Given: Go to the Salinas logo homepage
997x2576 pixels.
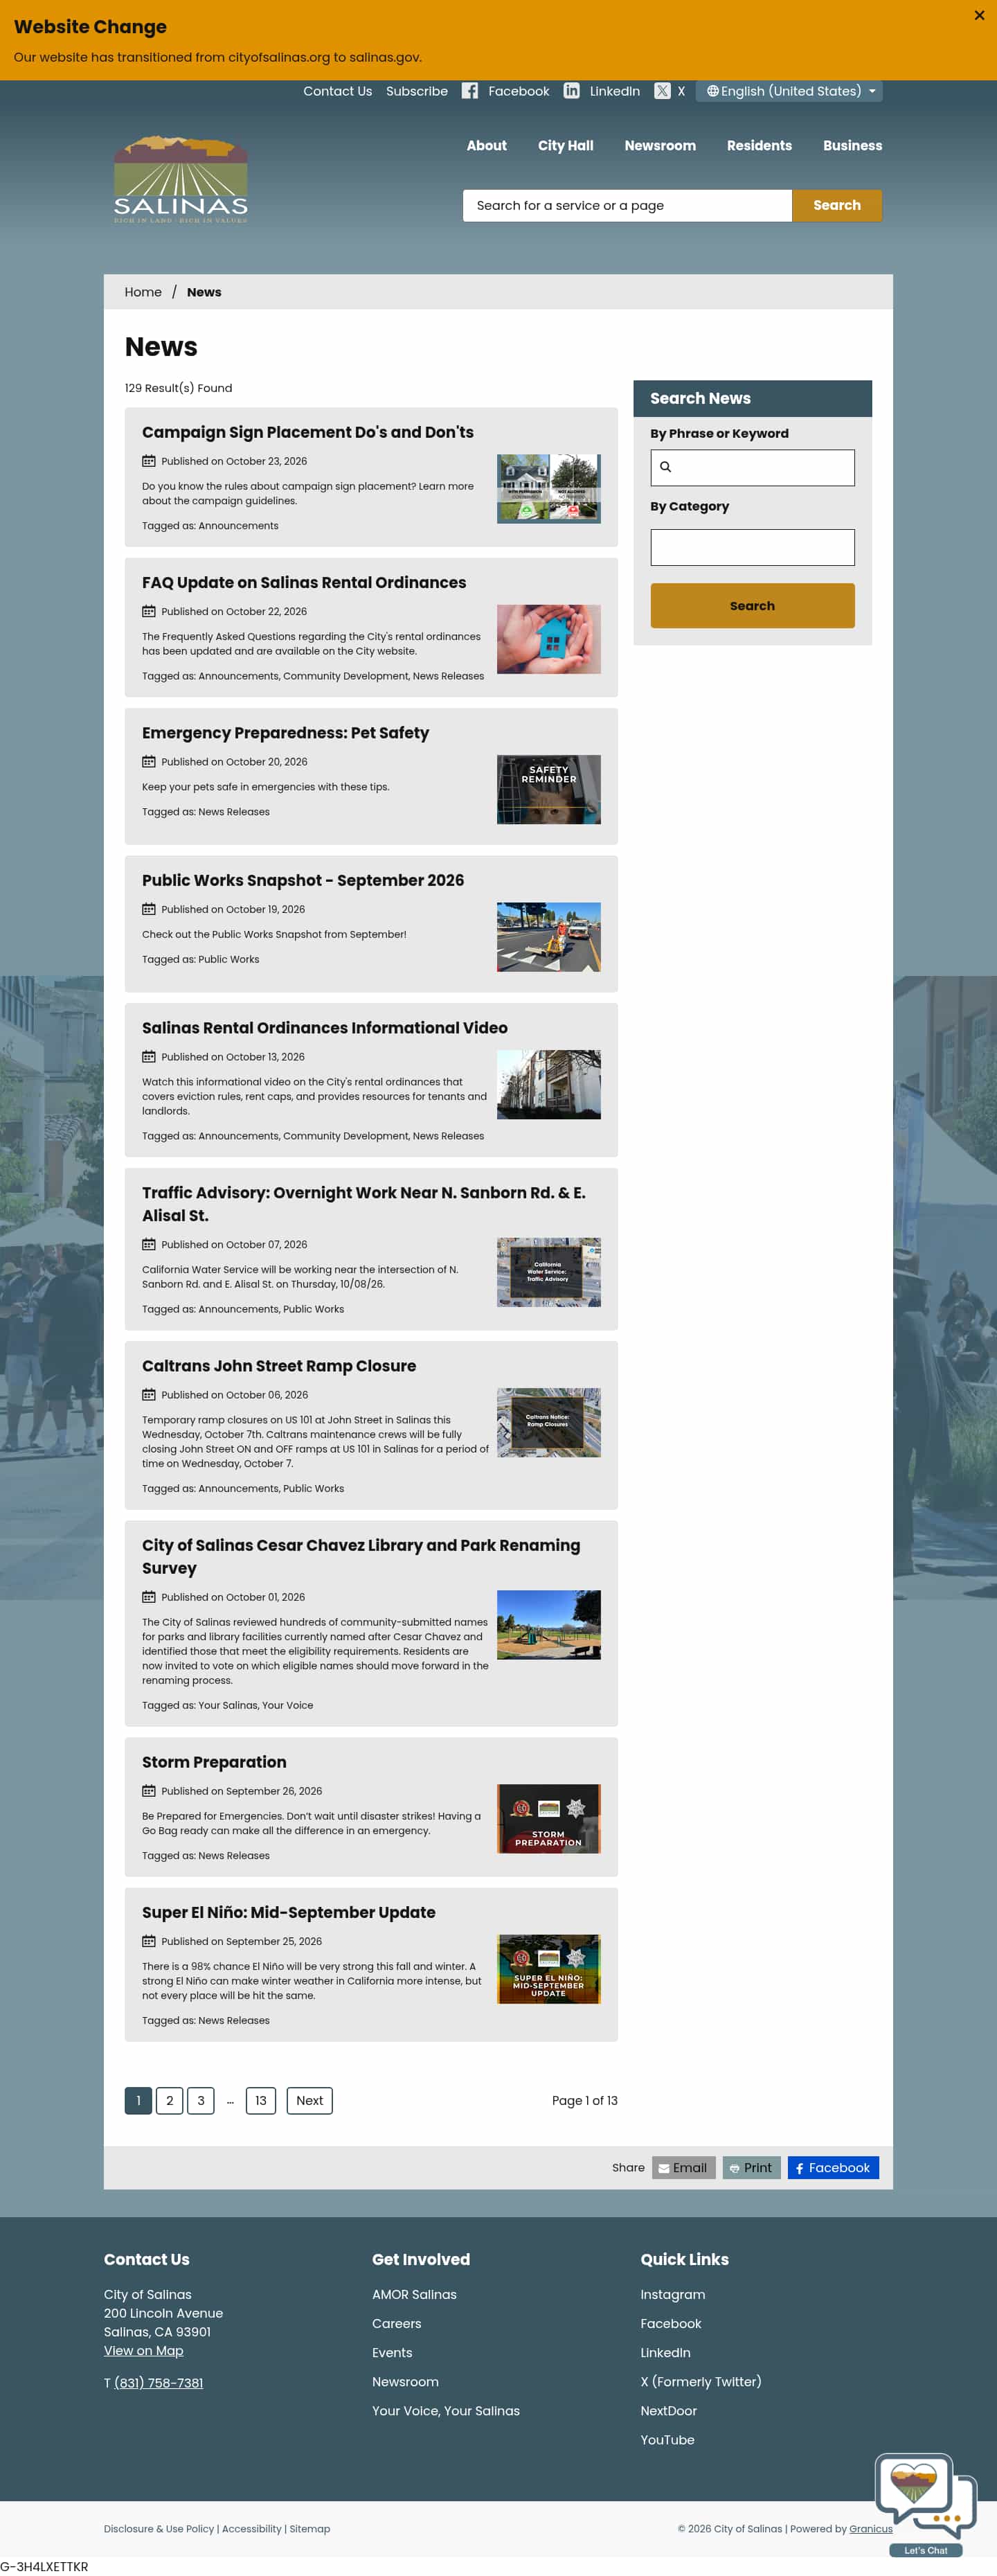Looking at the screenshot, I should click(x=181, y=179).
